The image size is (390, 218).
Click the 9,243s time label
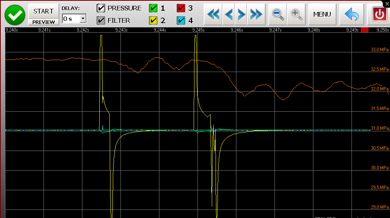pos(121,30)
